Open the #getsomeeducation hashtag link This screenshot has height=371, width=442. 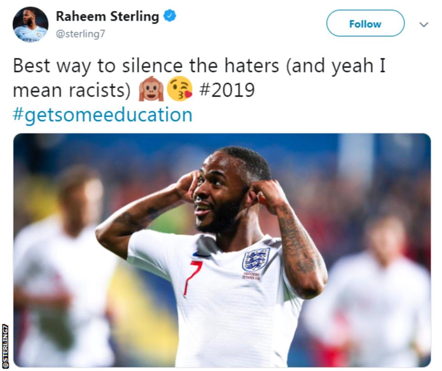click(x=103, y=115)
